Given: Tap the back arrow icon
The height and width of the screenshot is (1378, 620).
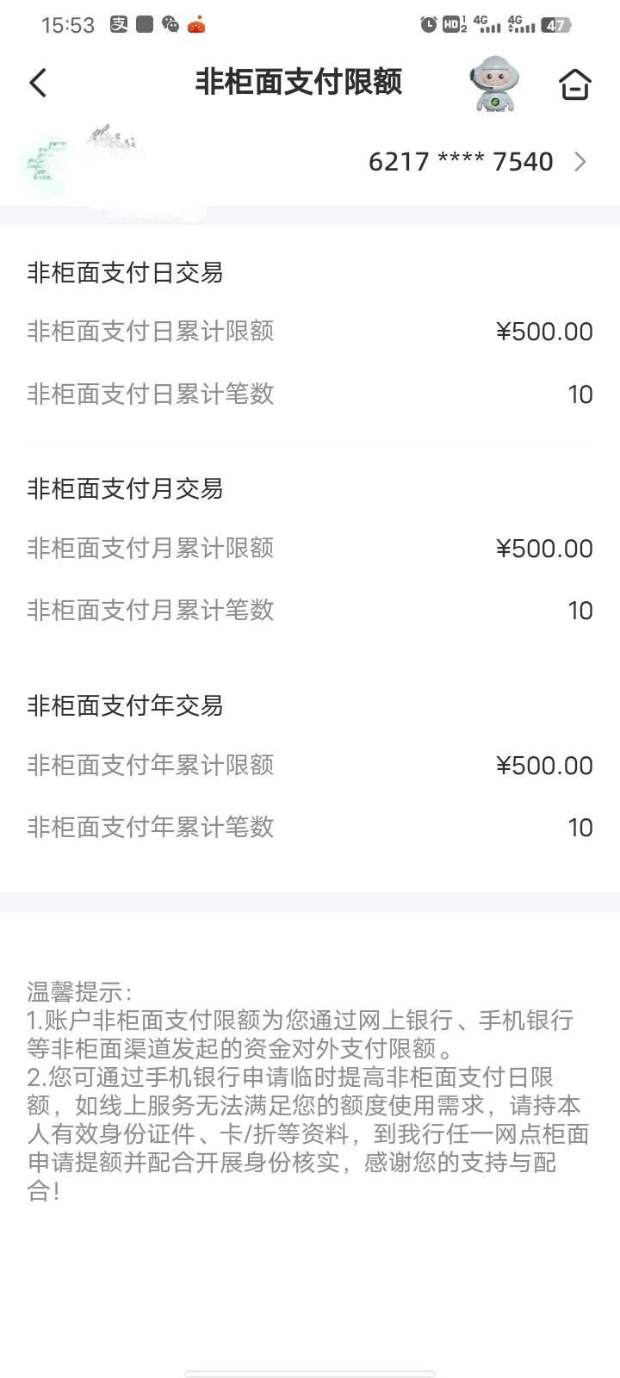Looking at the screenshot, I should (38, 84).
